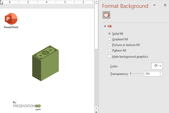This screenshot has width=169, height=113.
Task: Go to the previous slide button
Action: 96,112
